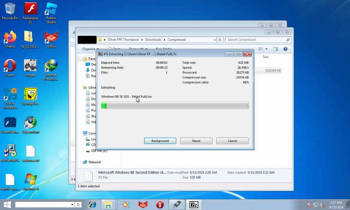Open fp_32.0.0.3 zip archive icon
The image size is (350, 210).
[x=30, y=40]
